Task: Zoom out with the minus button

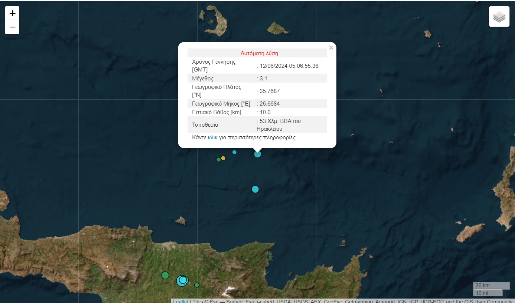Action: coord(12,27)
